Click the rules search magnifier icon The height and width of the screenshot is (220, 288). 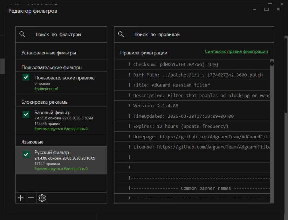pos(121,34)
